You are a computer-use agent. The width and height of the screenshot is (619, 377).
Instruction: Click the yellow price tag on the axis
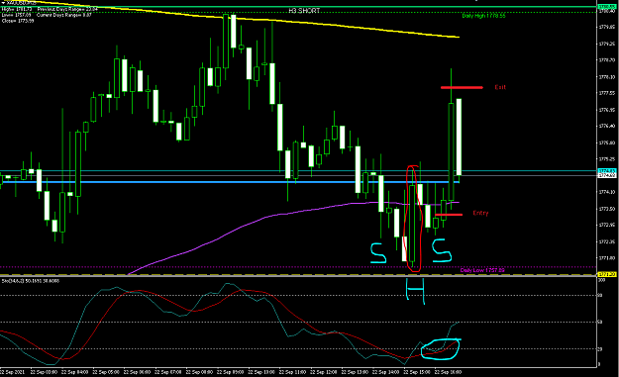tap(607, 274)
